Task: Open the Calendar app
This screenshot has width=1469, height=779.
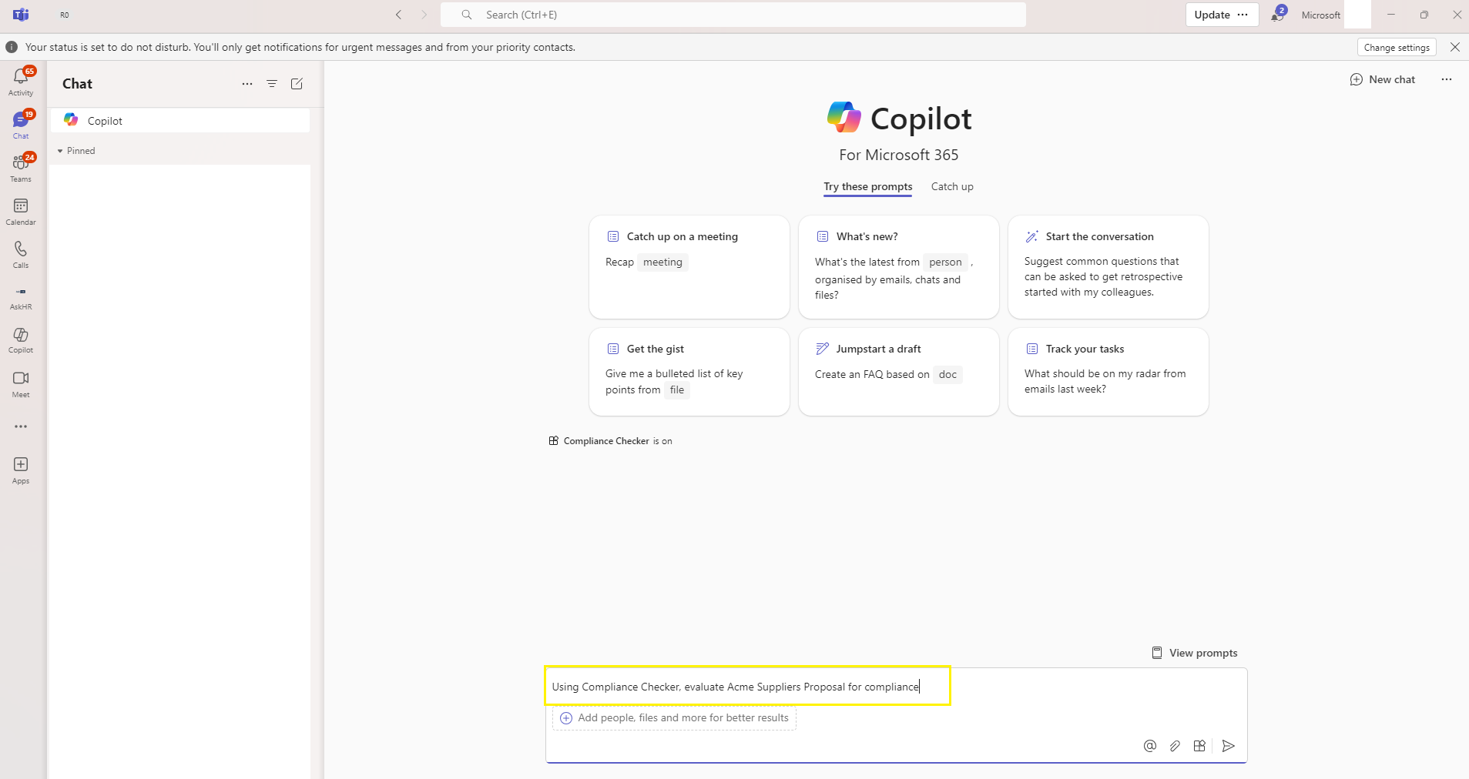Action: point(21,211)
